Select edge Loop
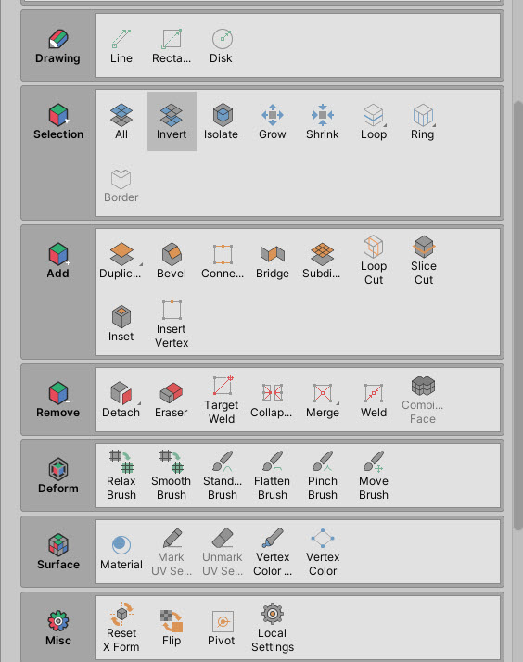This screenshot has height=662, width=523. tap(374, 121)
